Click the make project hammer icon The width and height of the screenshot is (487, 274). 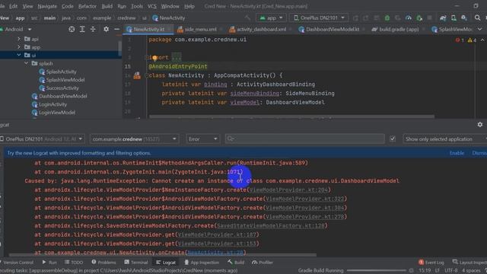247,18
